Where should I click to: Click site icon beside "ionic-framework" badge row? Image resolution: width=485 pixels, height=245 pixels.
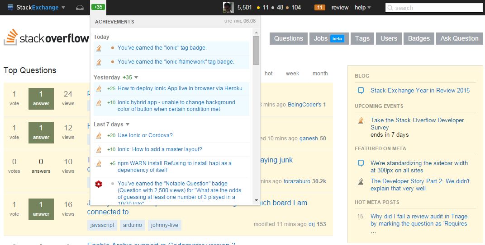(99, 62)
